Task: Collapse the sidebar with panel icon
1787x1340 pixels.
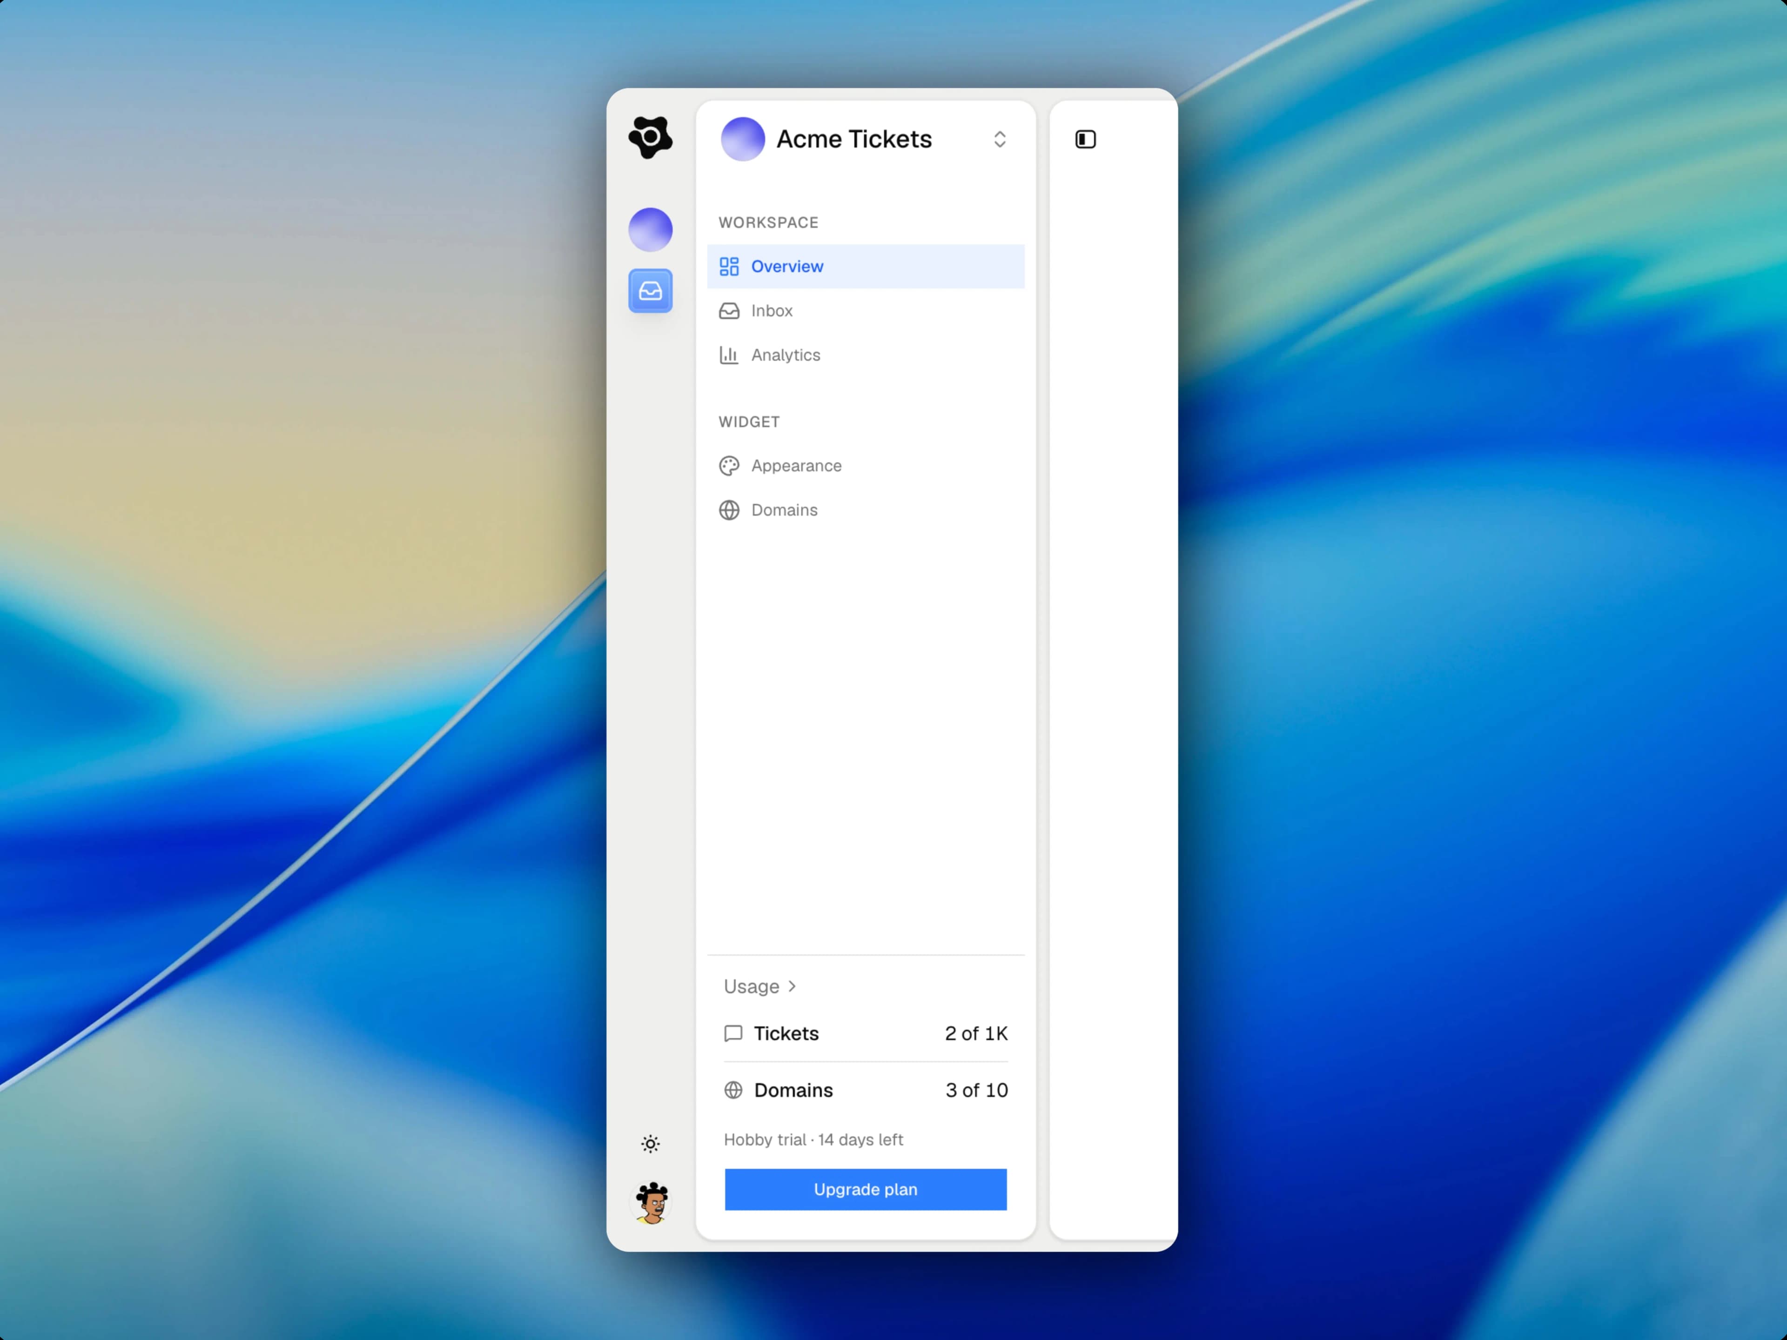Action: (1086, 139)
